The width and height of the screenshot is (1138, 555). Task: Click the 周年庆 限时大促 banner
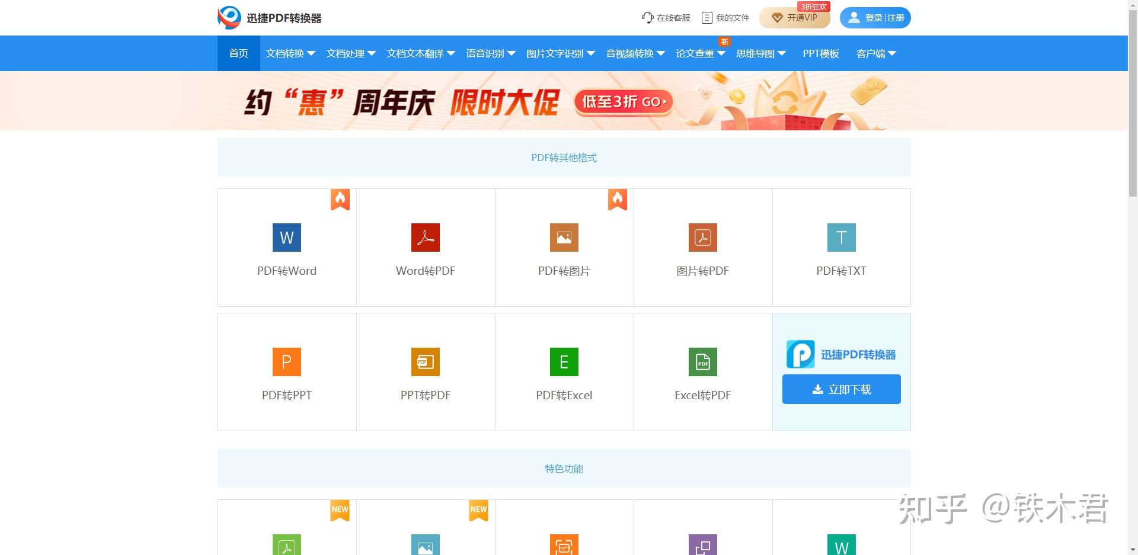[564, 101]
